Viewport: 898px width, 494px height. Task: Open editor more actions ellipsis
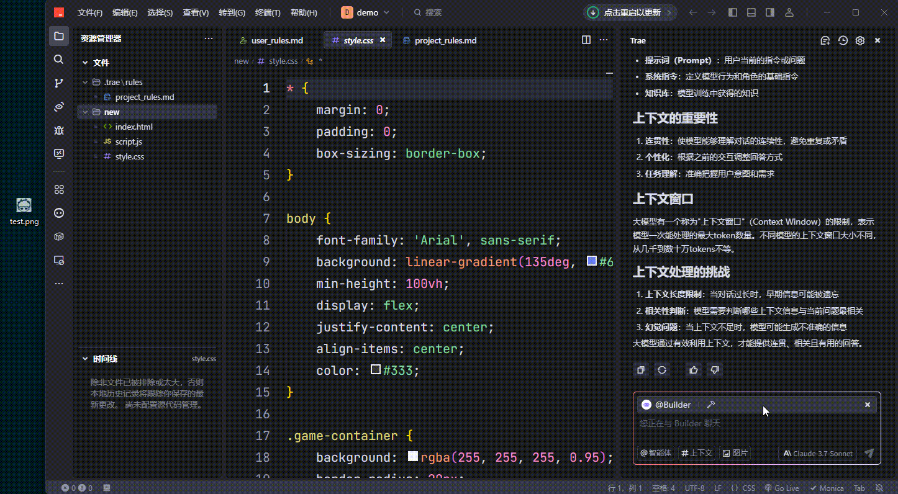pos(604,40)
